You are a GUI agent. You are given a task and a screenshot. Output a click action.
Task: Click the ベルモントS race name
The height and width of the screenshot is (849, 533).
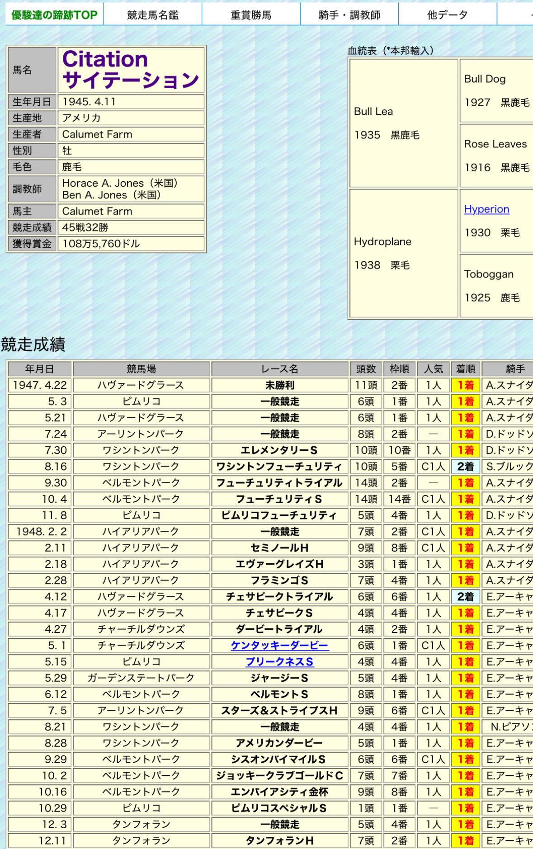[x=280, y=694]
